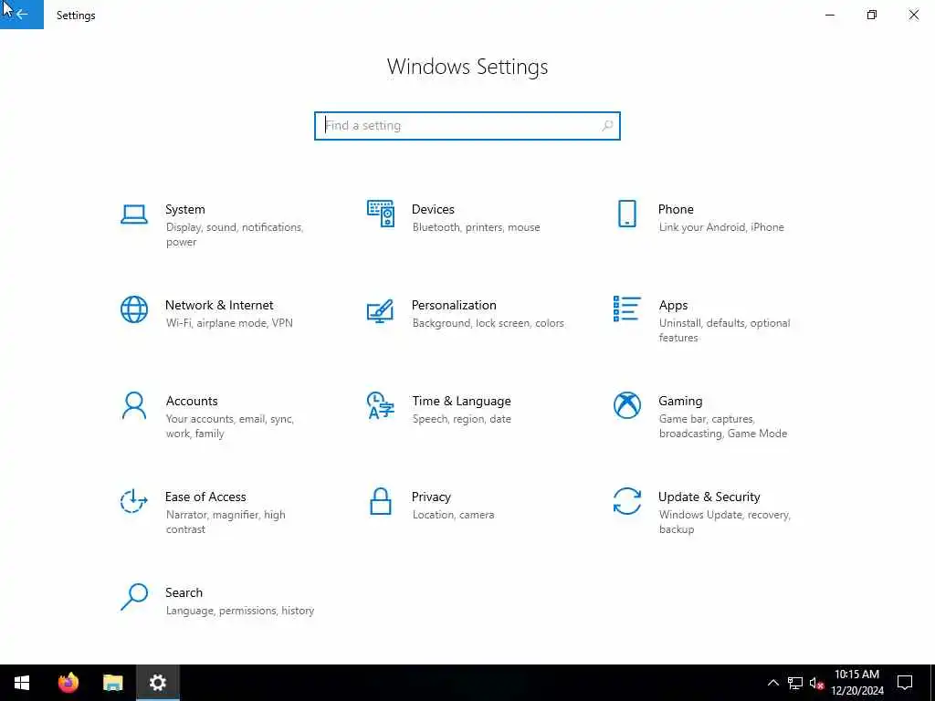Open the Accounts person icon
Screen dimensions: 935x701
[x=134, y=405]
